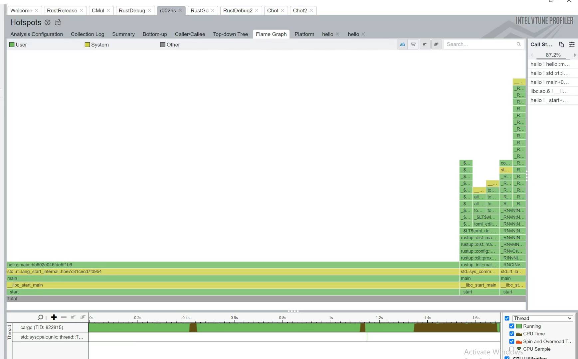
Task: Select the hello ! std::rt::l… call stack entry
Action: coord(553,73)
